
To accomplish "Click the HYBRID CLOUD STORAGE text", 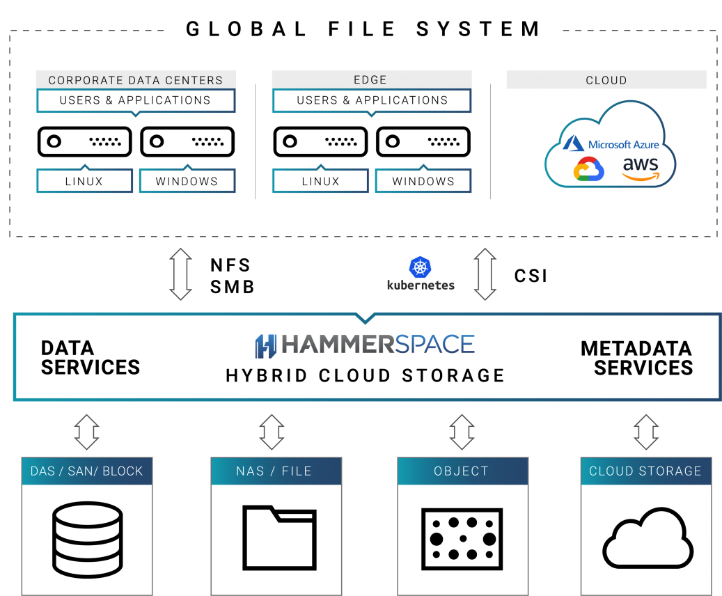I will [365, 376].
